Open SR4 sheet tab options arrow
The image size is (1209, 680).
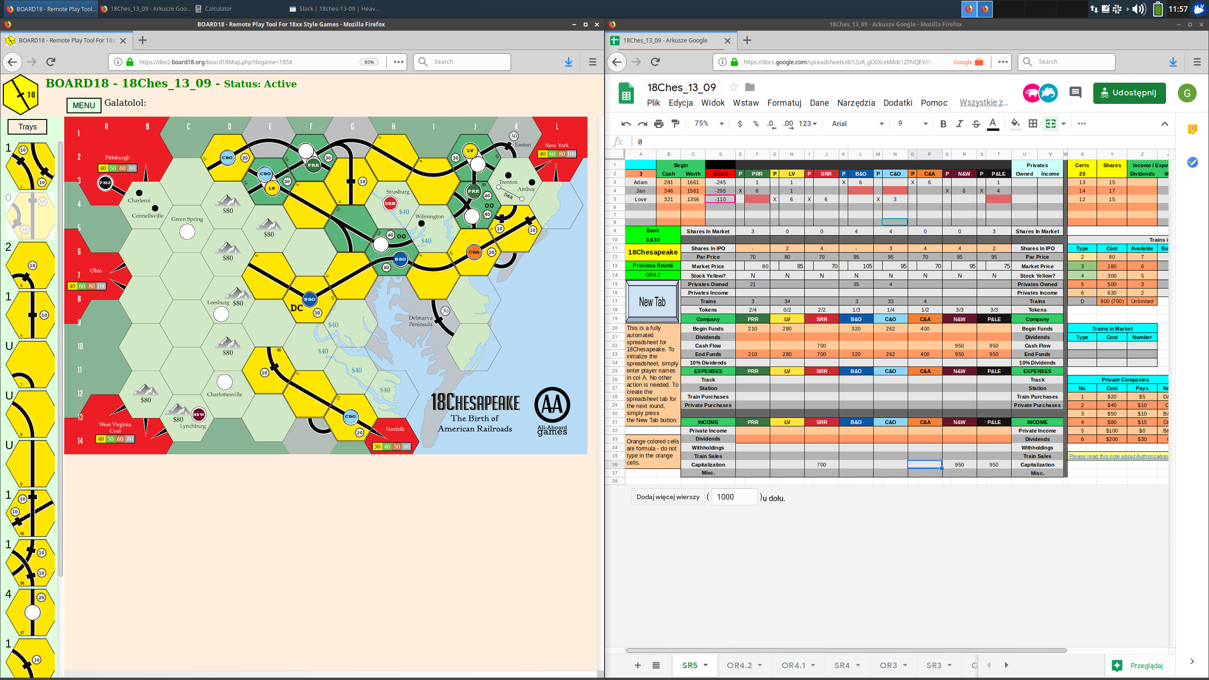858,665
